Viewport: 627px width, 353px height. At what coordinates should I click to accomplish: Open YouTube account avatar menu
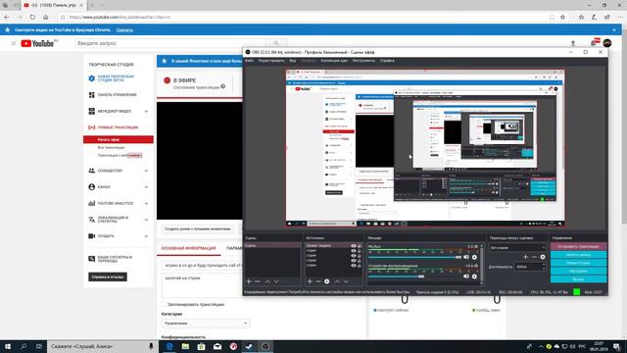click(x=607, y=43)
